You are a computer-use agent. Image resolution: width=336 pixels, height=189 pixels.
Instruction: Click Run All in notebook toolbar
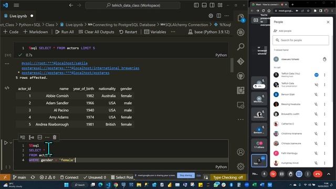pos(65,32)
